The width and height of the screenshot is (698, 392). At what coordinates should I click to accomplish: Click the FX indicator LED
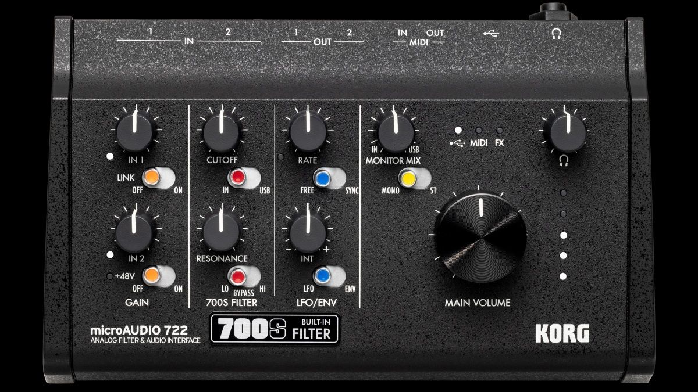click(499, 131)
